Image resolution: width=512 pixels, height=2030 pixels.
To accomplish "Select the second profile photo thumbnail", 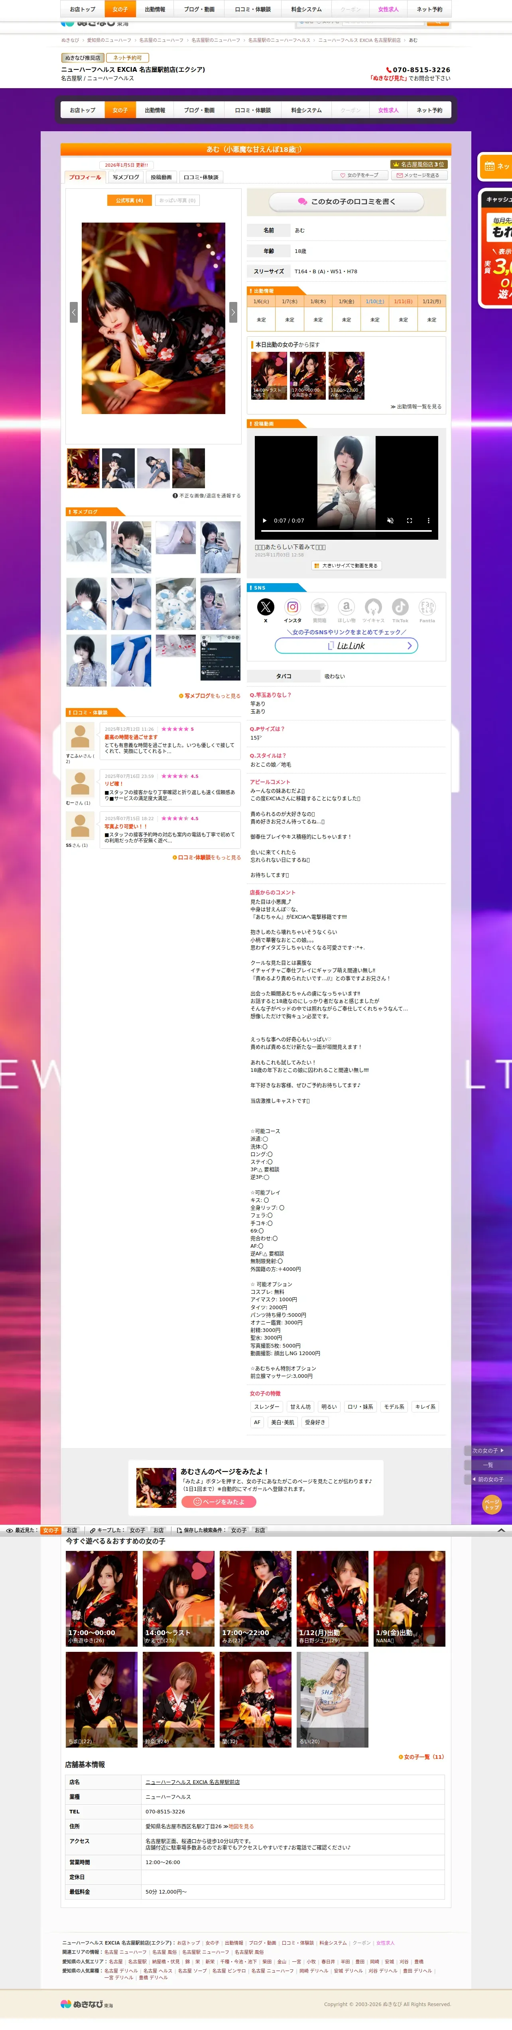I will (118, 468).
